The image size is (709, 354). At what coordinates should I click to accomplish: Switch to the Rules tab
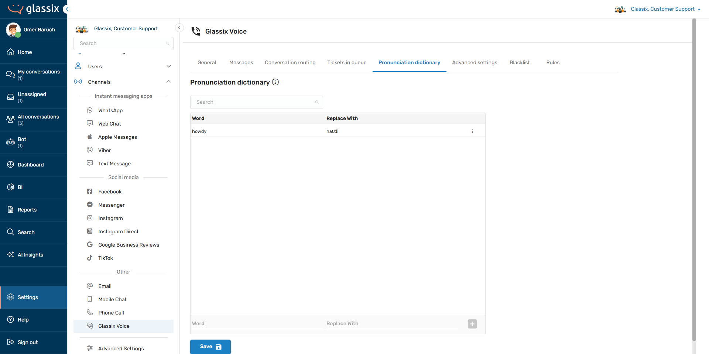click(553, 63)
